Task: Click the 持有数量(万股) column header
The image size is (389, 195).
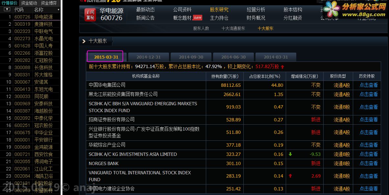Action: click(x=225, y=76)
